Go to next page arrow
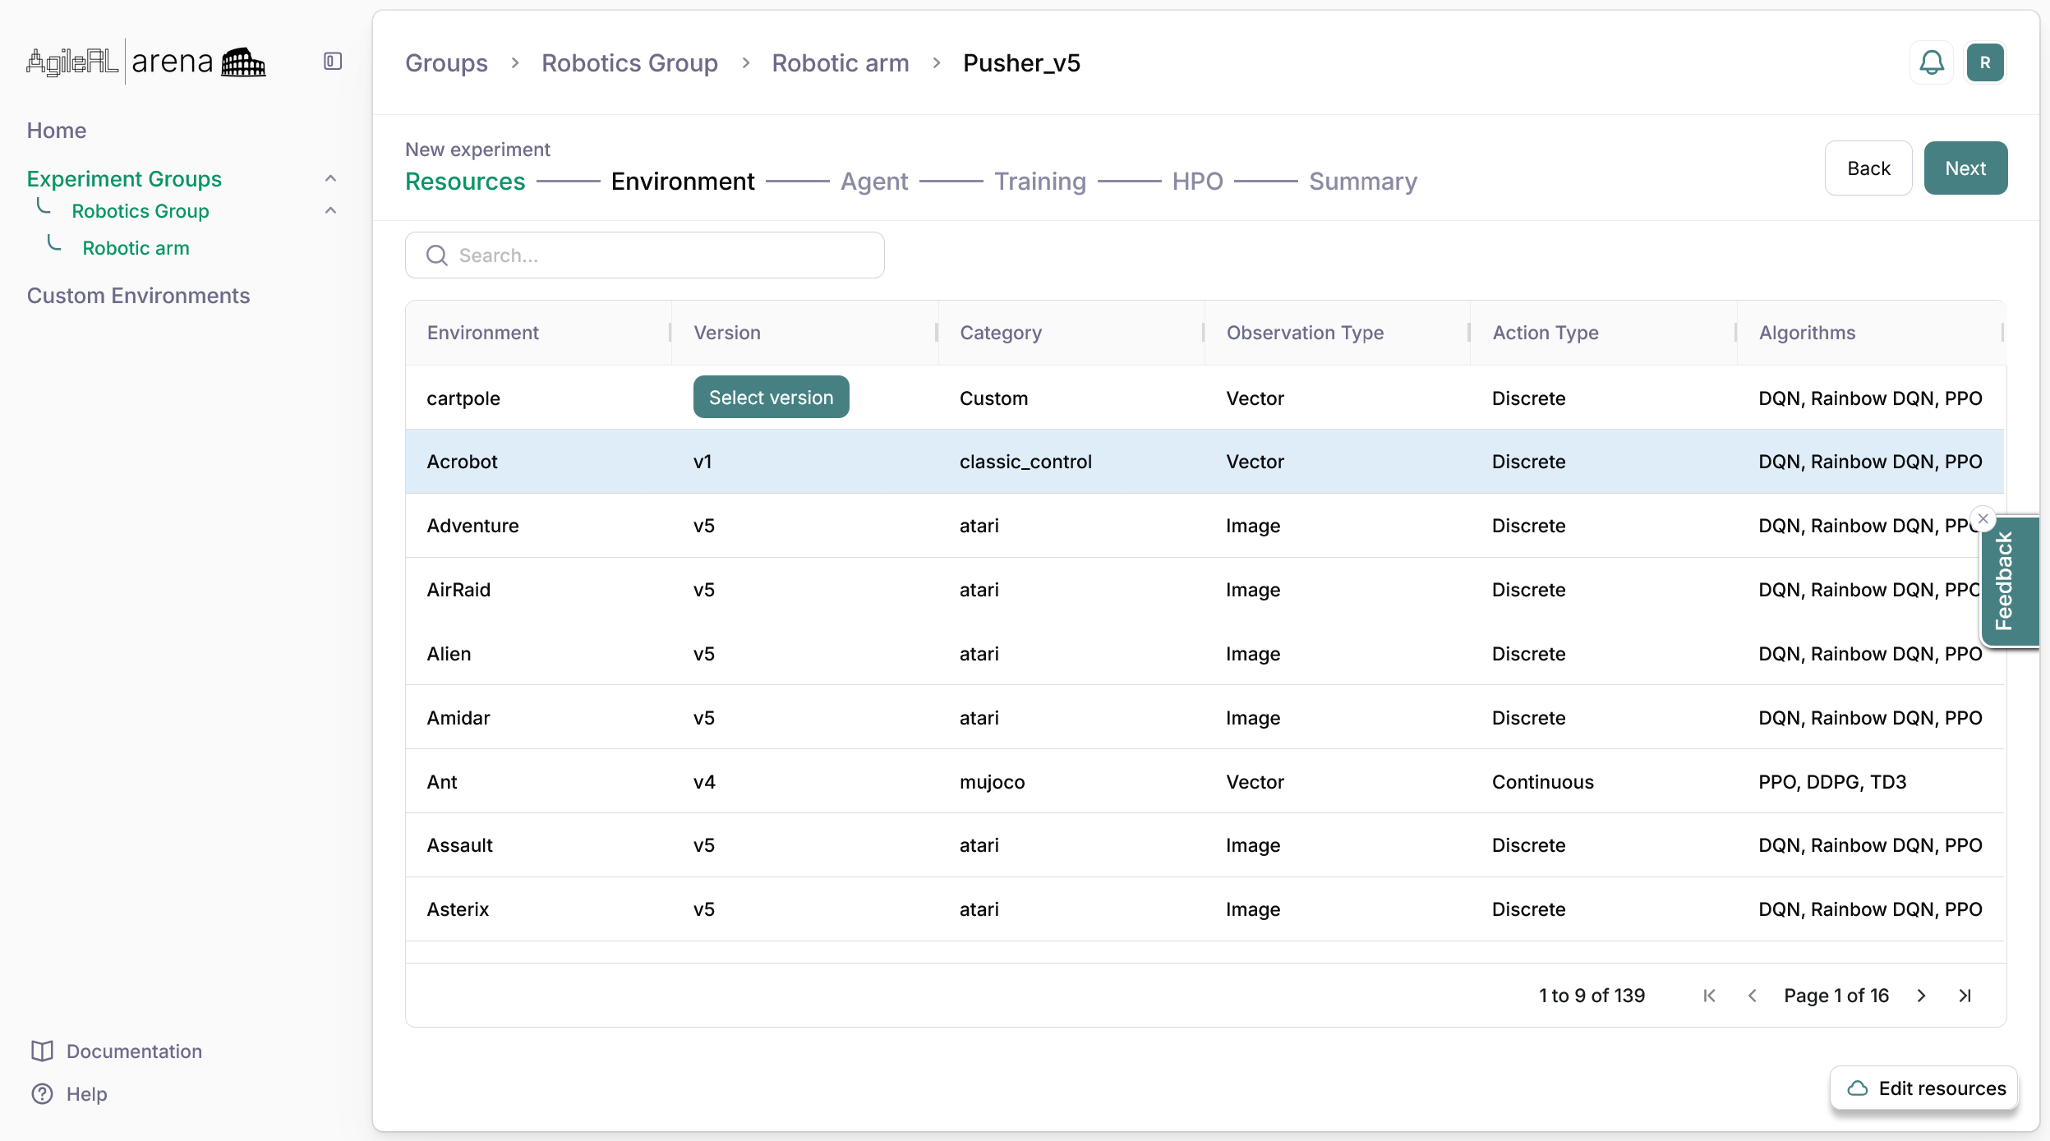Screen dimensions: 2050x1141 click(x=1921, y=996)
